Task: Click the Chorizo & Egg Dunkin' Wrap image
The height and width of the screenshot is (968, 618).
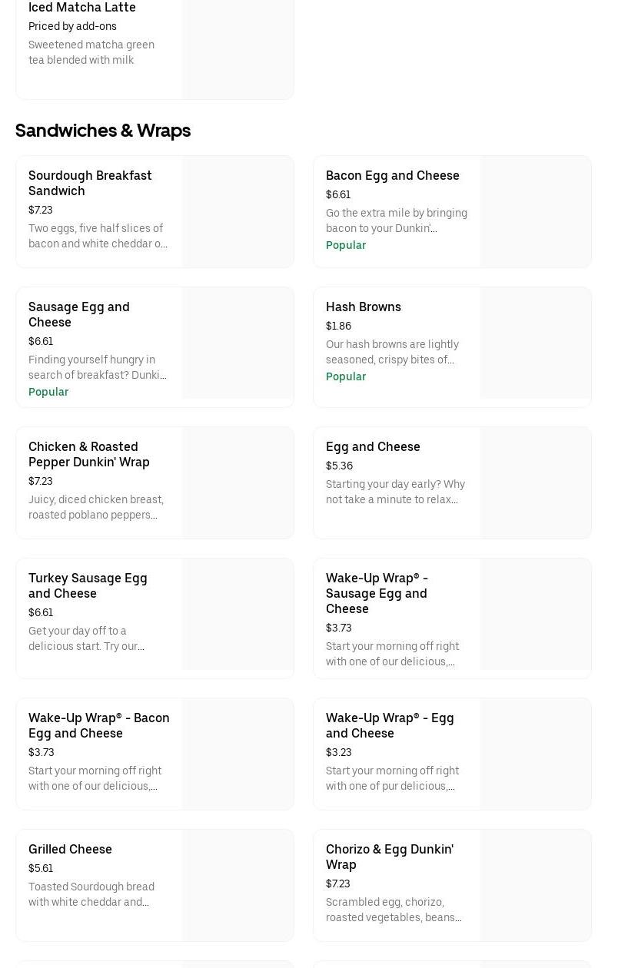Action: (x=535, y=885)
